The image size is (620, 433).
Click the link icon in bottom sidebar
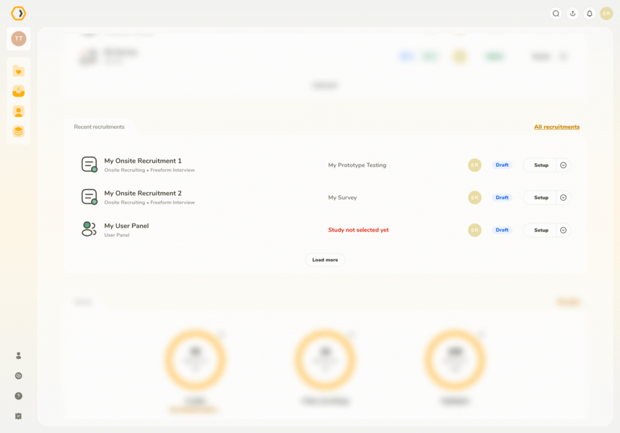coord(19,376)
